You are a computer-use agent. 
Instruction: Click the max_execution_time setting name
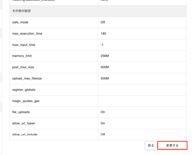(27, 34)
